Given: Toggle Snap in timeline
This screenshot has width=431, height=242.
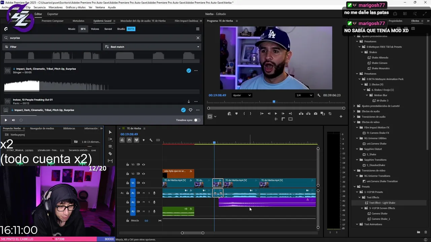Looking at the screenshot, I should click(129, 140).
